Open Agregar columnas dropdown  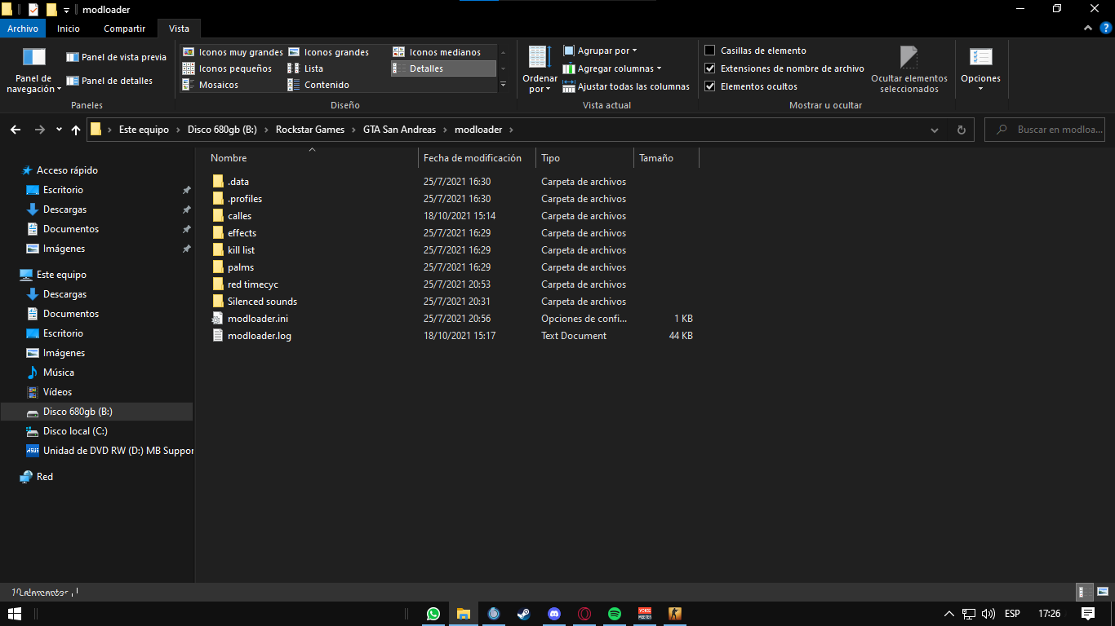(612, 68)
